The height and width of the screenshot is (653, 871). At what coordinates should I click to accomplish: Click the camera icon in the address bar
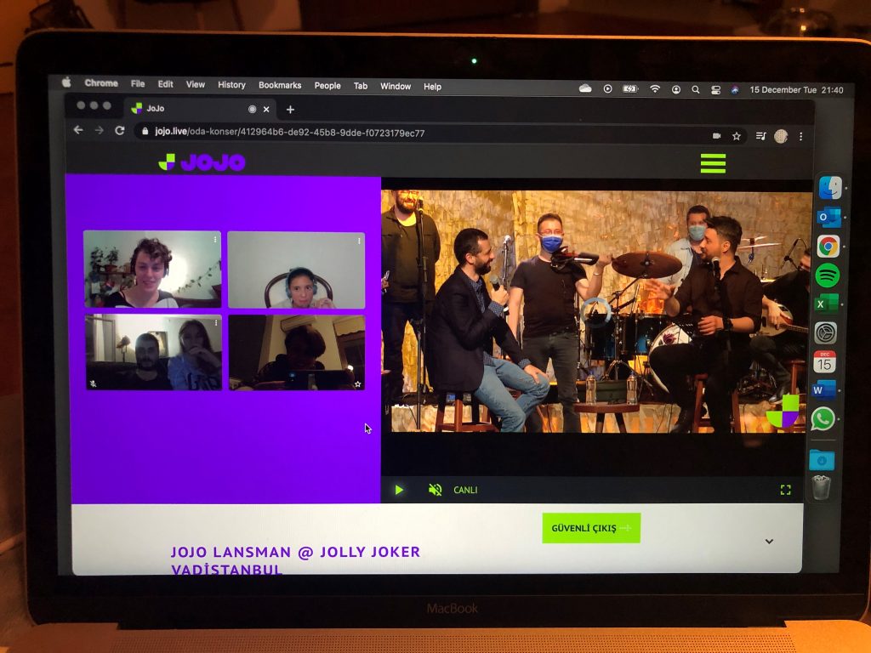click(716, 136)
